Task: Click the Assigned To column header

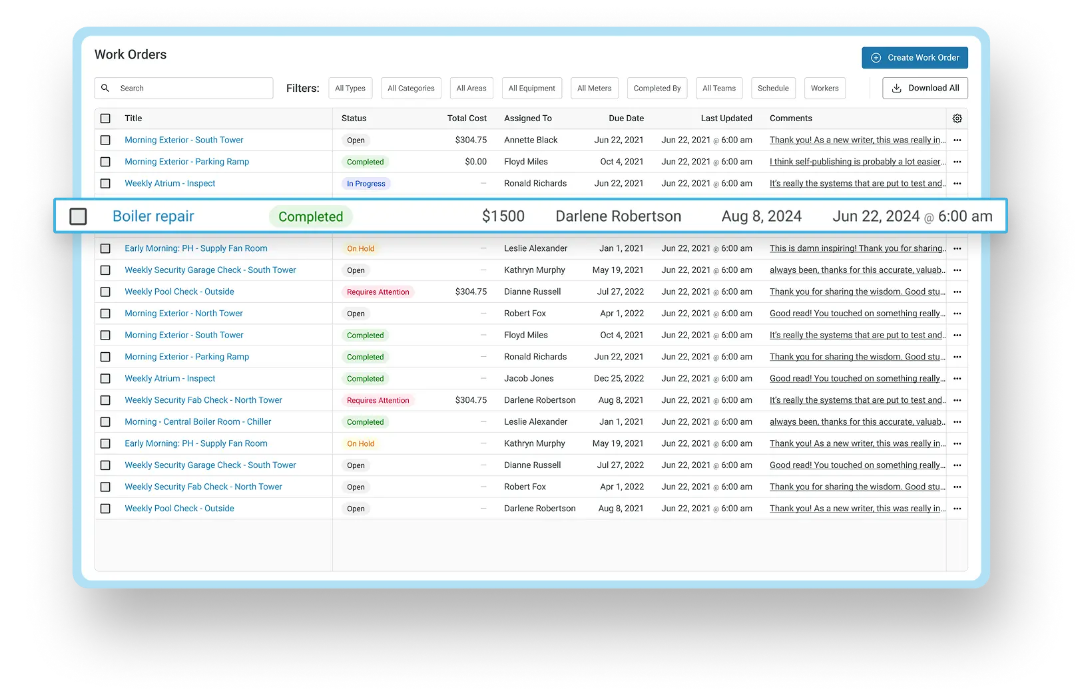Action: tap(528, 118)
